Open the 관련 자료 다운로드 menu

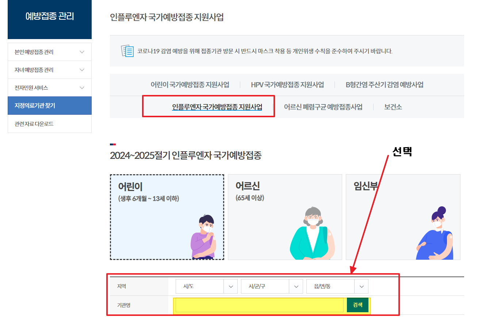(49, 123)
